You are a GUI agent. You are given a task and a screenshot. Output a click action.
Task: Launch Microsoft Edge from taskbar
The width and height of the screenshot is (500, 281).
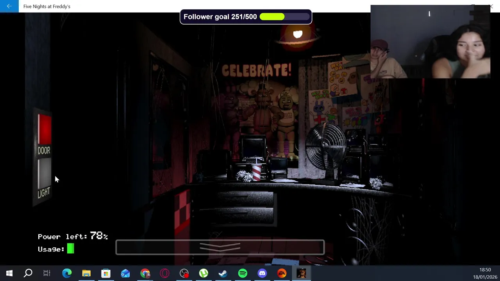coord(67,273)
